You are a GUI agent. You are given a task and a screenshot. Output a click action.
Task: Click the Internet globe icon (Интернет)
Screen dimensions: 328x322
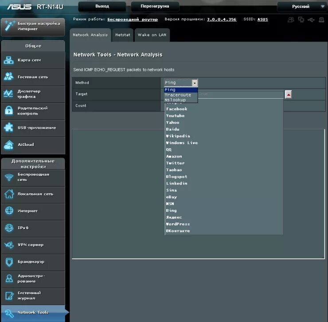click(x=9, y=211)
